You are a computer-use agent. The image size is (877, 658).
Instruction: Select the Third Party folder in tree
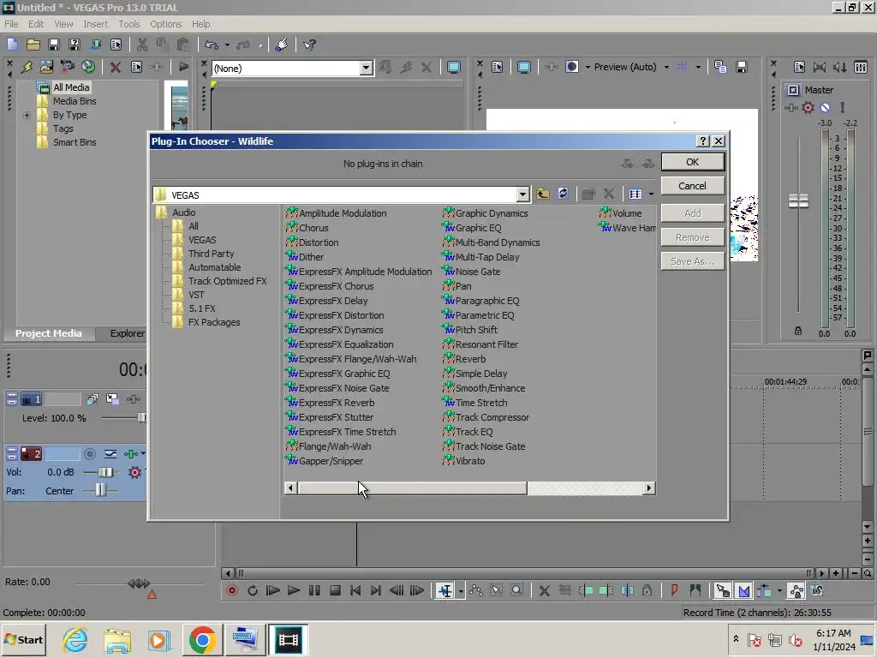211,254
